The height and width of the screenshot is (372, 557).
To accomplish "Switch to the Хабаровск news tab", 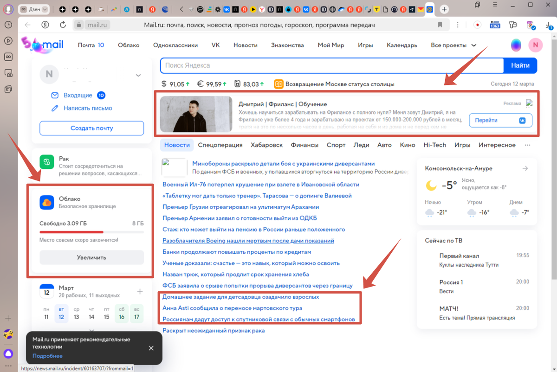I will pyautogui.click(x=266, y=145).
